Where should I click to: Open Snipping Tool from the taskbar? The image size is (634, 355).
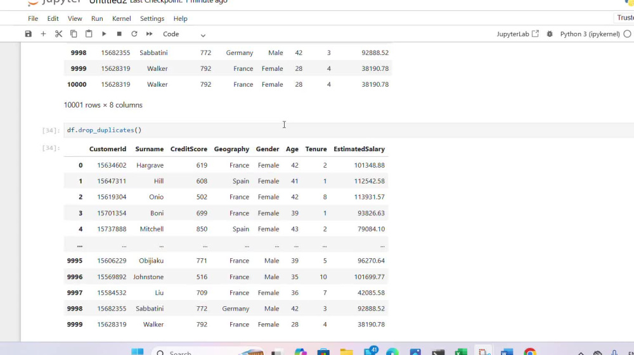click(x=484, y=352)
